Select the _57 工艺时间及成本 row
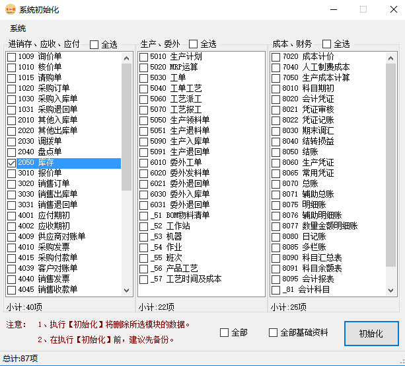The height and width of the screenshot is (366, 405). click(x=202, y=279)
